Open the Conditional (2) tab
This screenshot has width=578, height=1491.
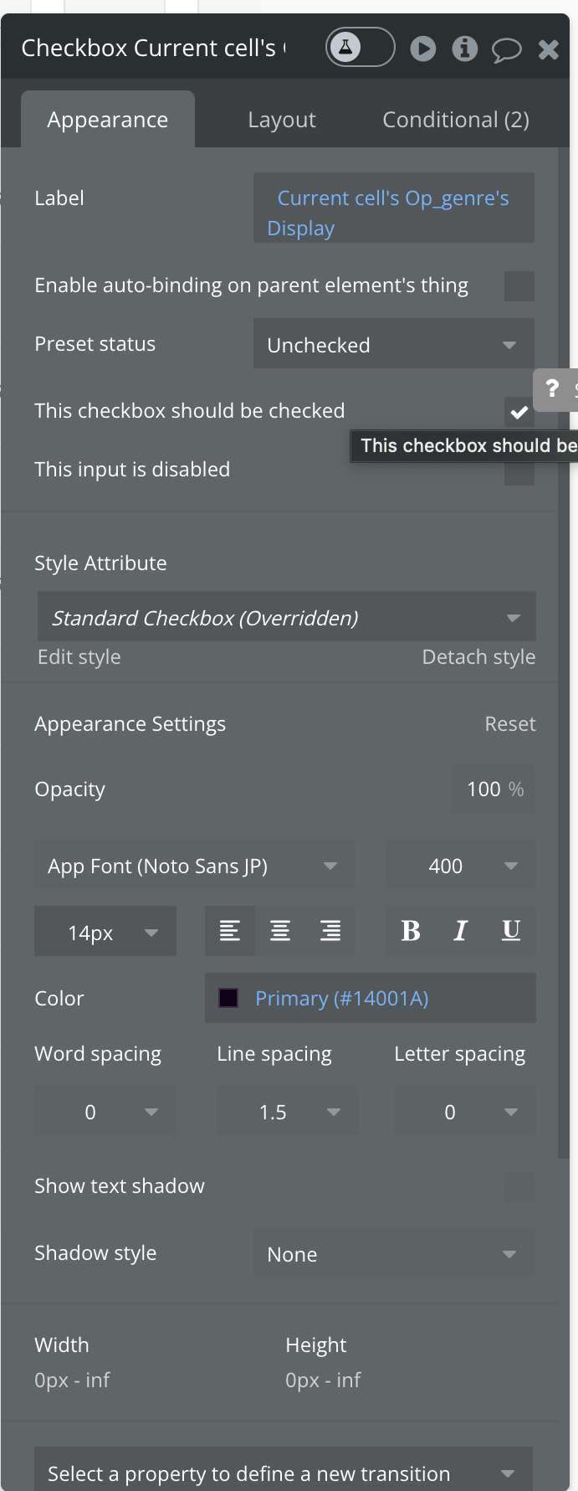click(456, 120)
